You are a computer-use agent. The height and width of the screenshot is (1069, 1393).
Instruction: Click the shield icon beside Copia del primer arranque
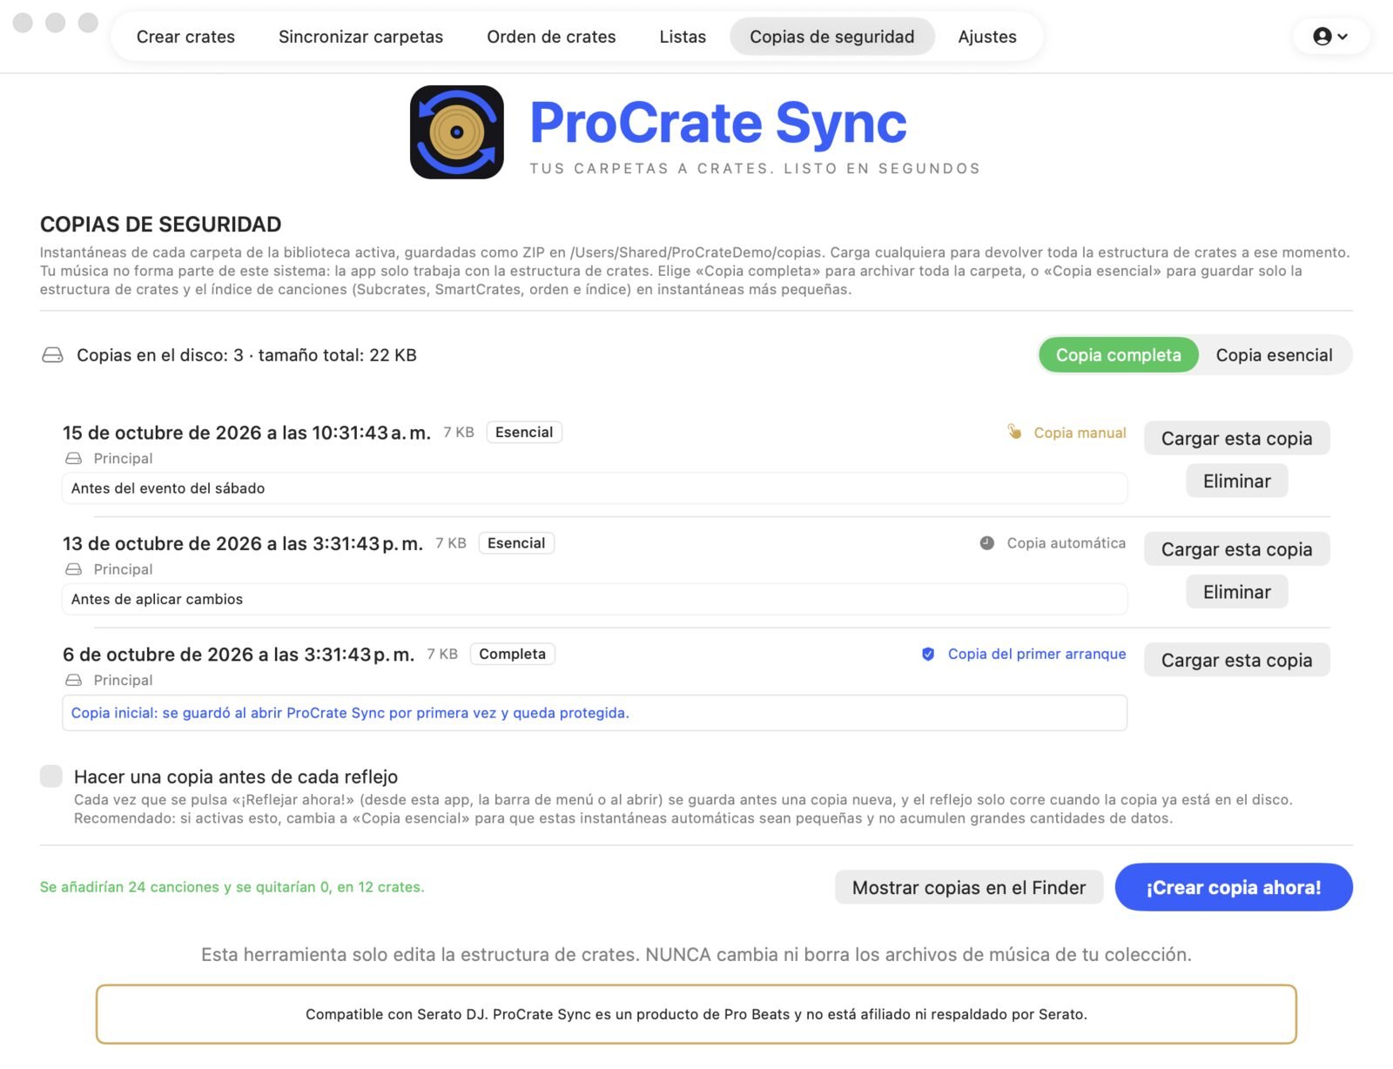click(928, 654)
